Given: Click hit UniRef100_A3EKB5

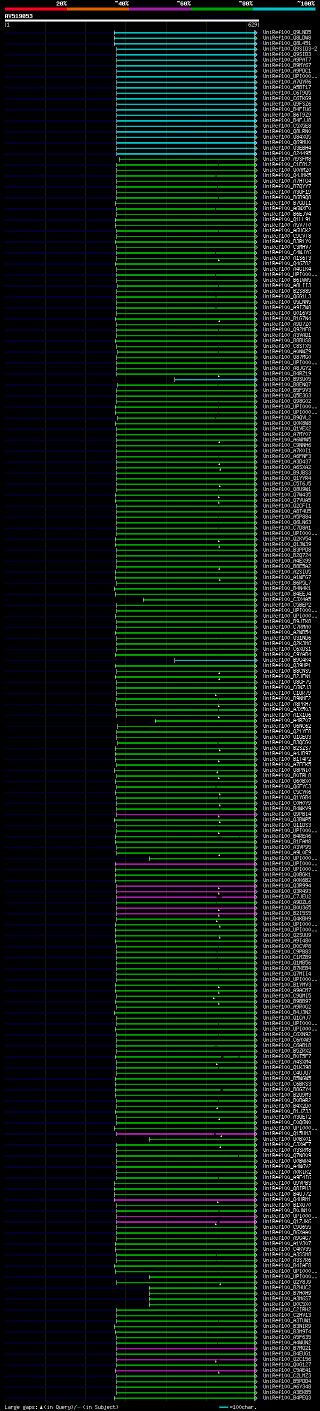Looking at the screenshot, I should click(286, 1392).
